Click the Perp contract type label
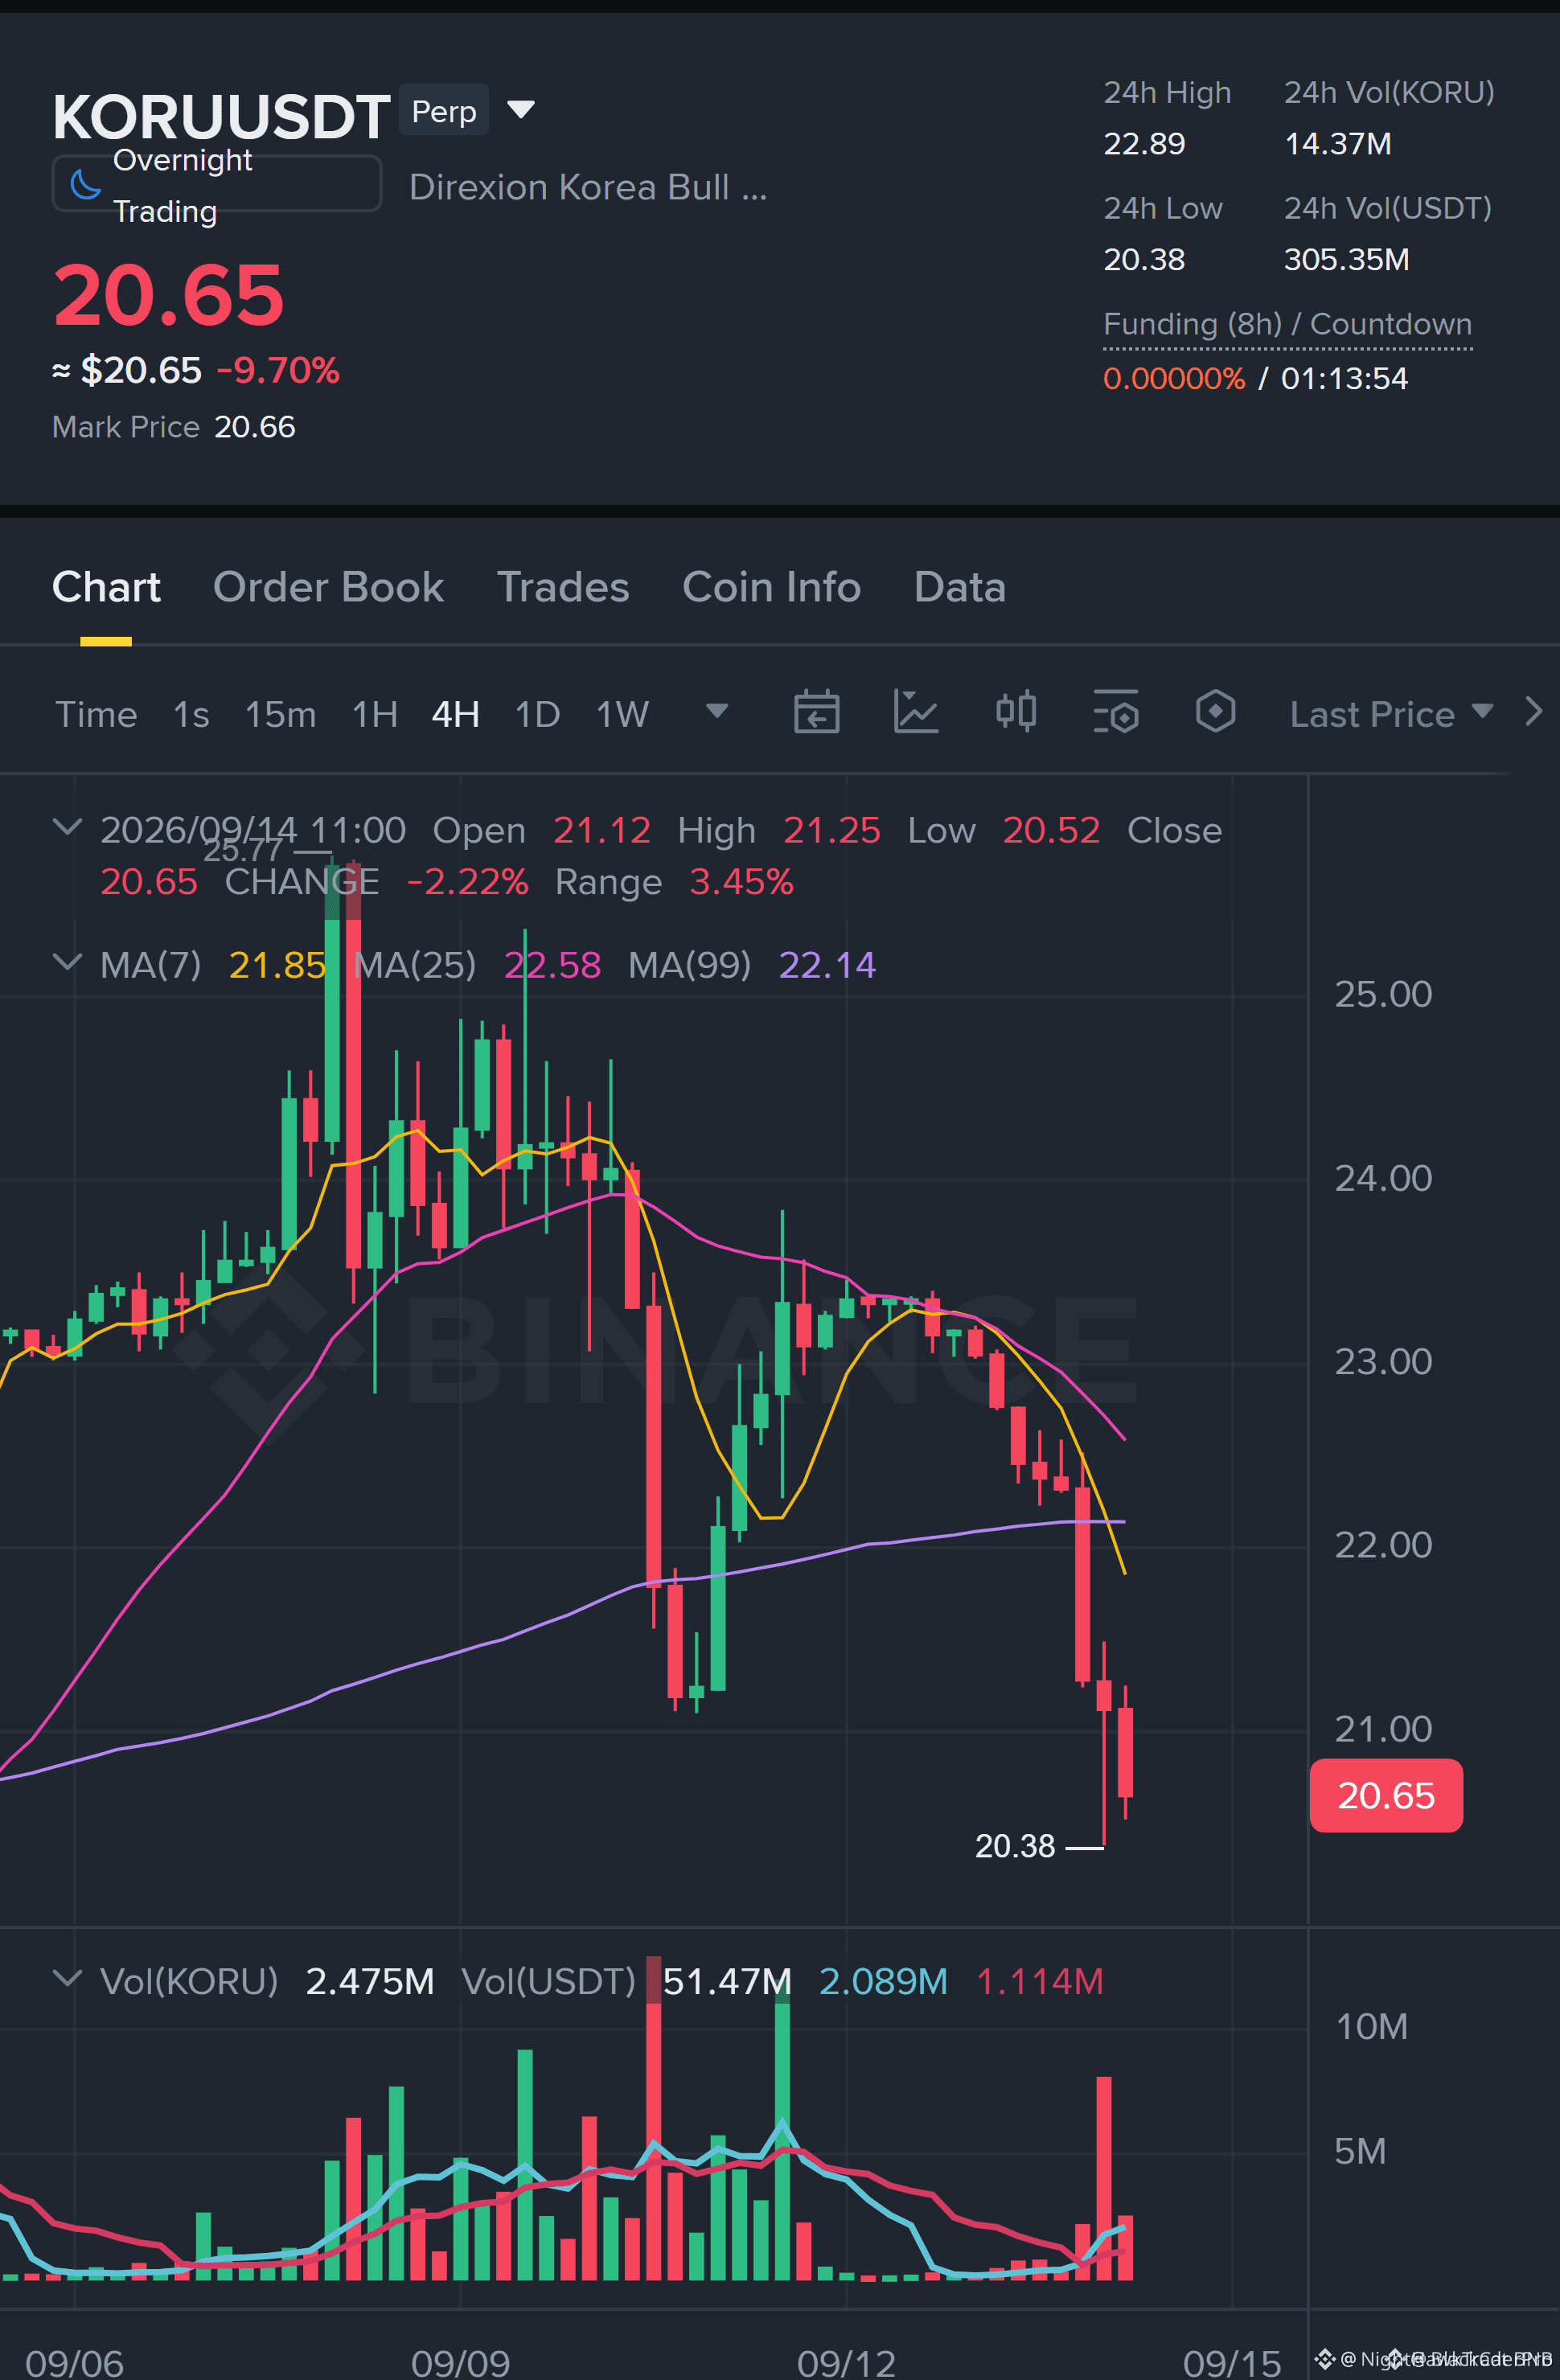The image size is (1560, 2380). 444,110
